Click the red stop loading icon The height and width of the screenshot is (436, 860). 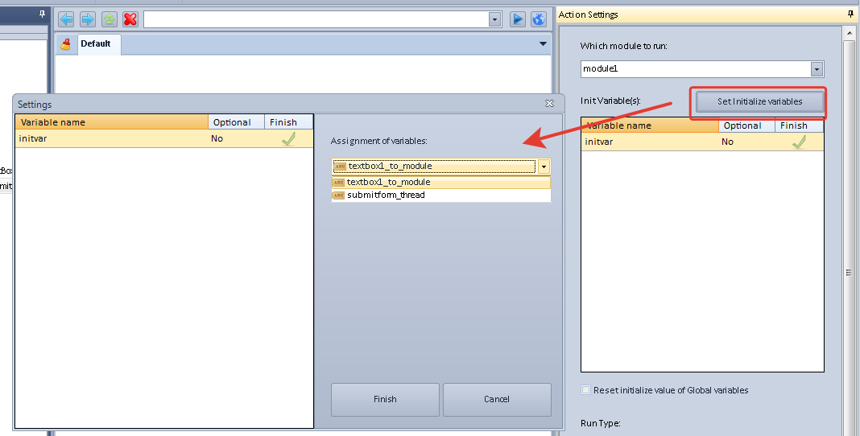click(130, 19)
